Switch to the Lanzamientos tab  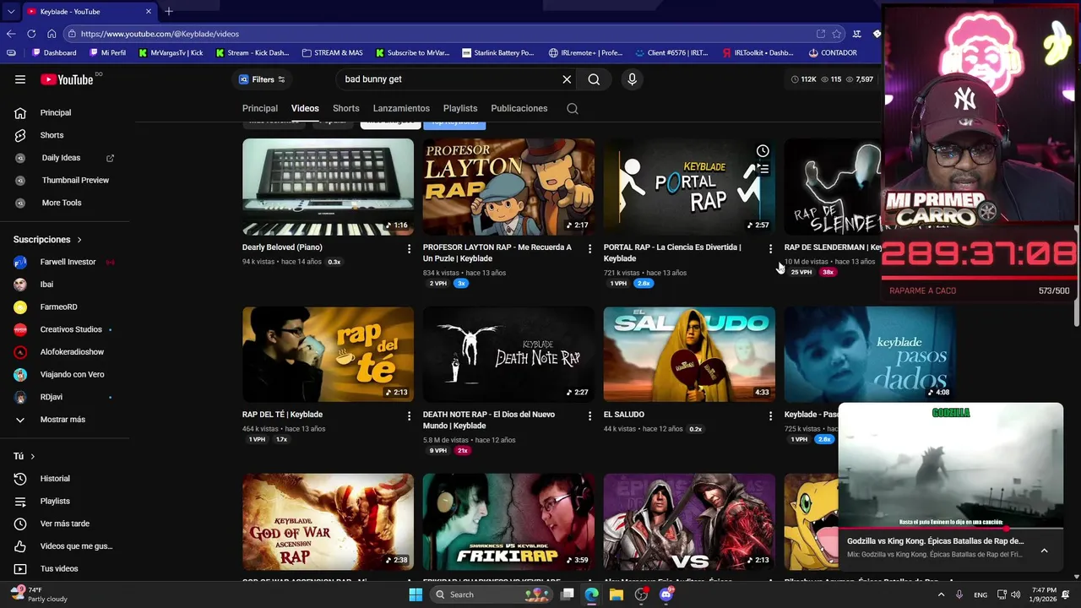(x=401, y=108)
